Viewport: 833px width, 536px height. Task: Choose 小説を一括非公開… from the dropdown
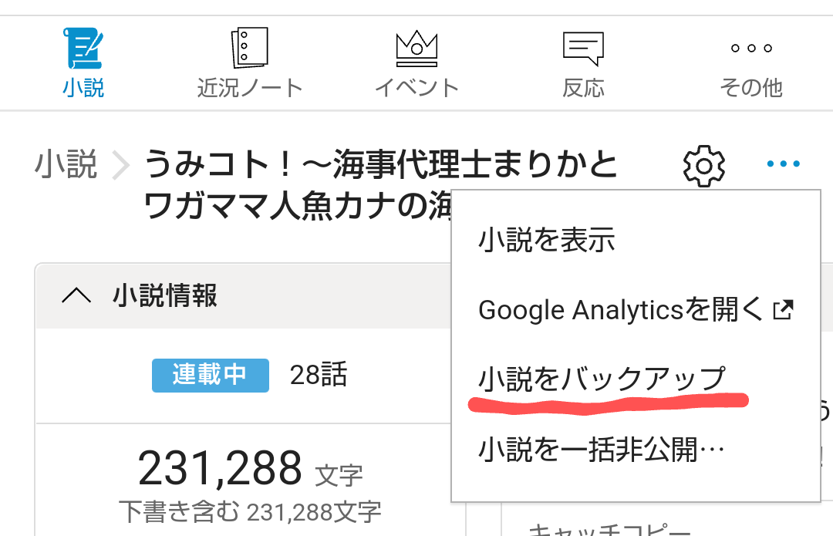click(602, 449)
